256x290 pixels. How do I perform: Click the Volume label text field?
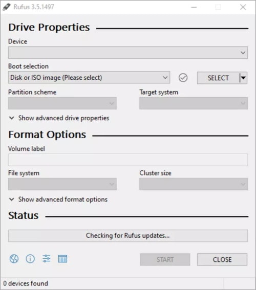click(x=128, y=160)
